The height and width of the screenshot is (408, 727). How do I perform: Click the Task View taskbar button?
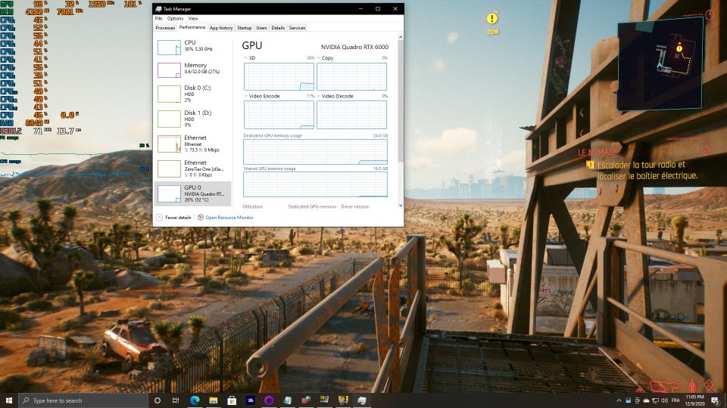(176, 400)
